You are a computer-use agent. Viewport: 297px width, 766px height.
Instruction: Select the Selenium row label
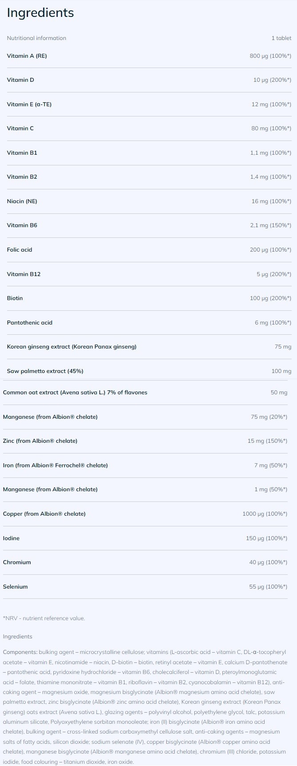pos(15,587)
